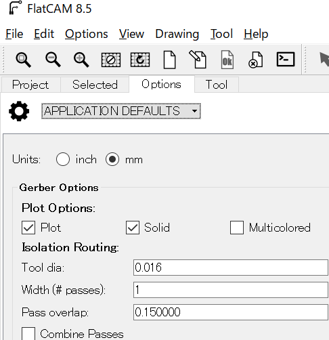
Task: Click the Replot toolbar icon
Action: coord(140,60)
